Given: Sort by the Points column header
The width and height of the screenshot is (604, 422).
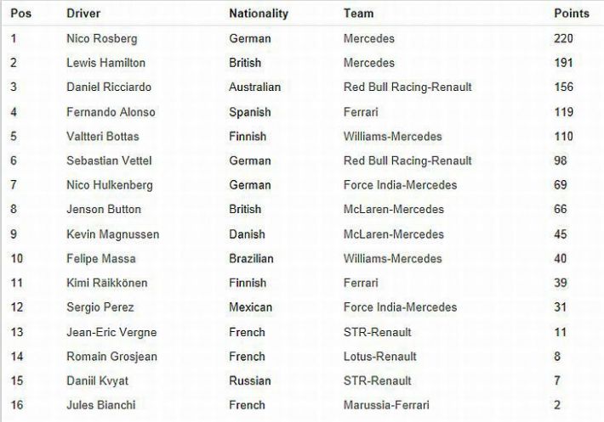Looking at the screenshot, I should [x=570, y=14].
